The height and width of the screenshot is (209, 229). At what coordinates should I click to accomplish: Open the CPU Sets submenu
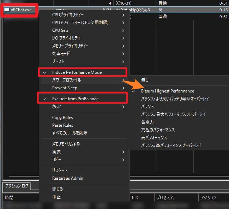[84, 30]
